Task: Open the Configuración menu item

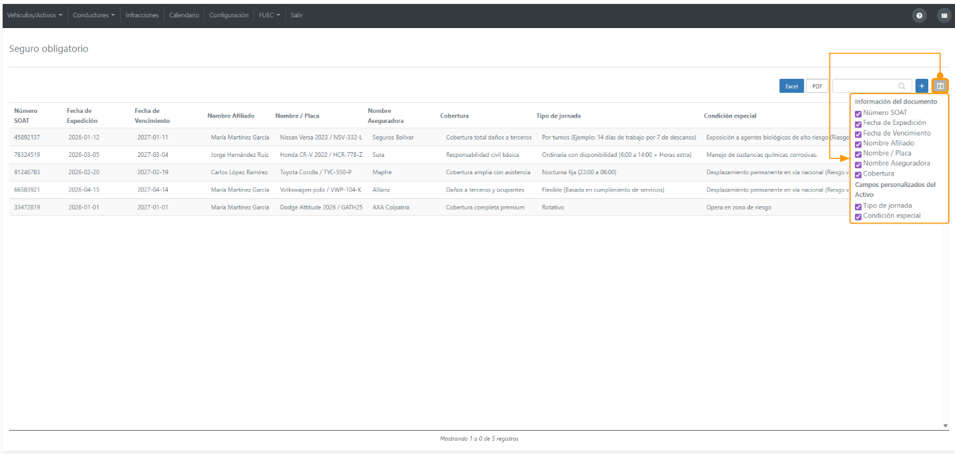Action: tap(229, 15)
